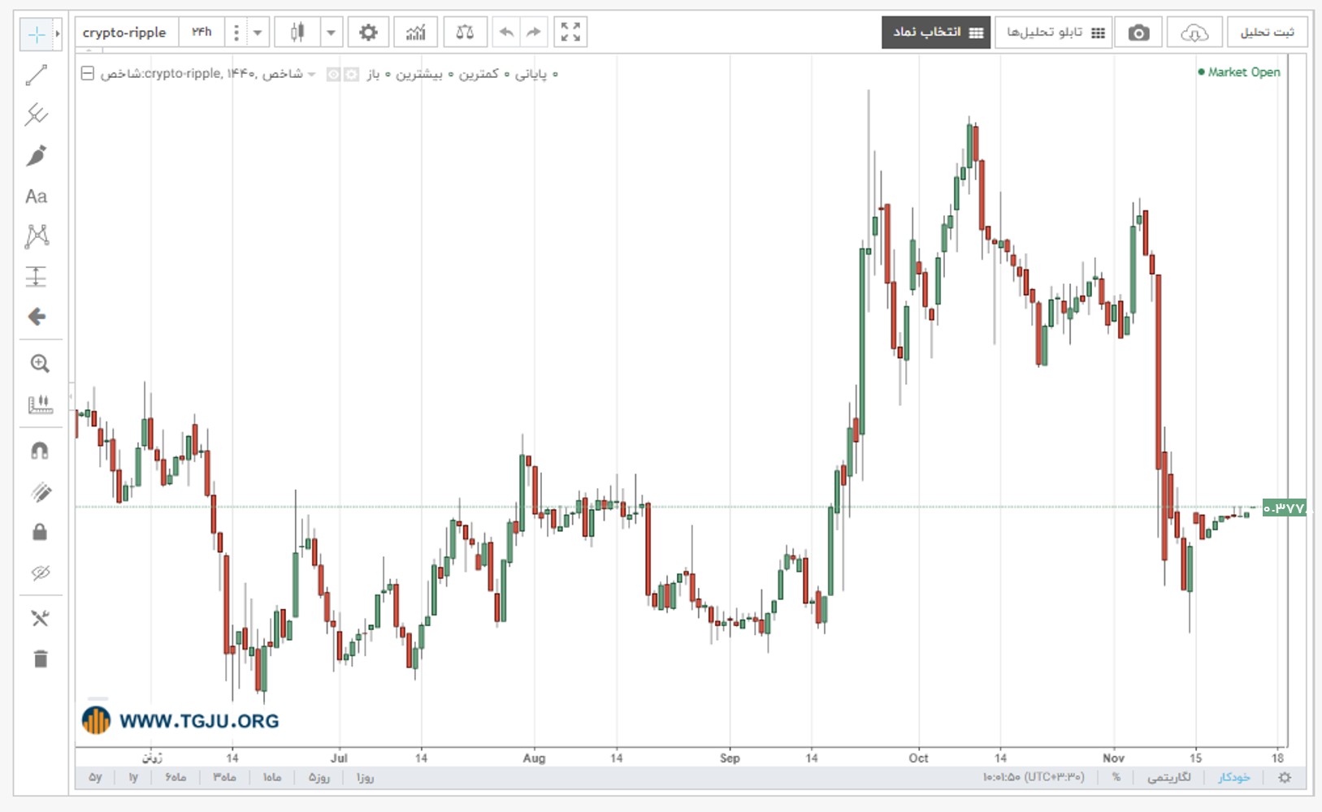
Task: Click the ۲۴h interval selector
Action: point(202,32)
